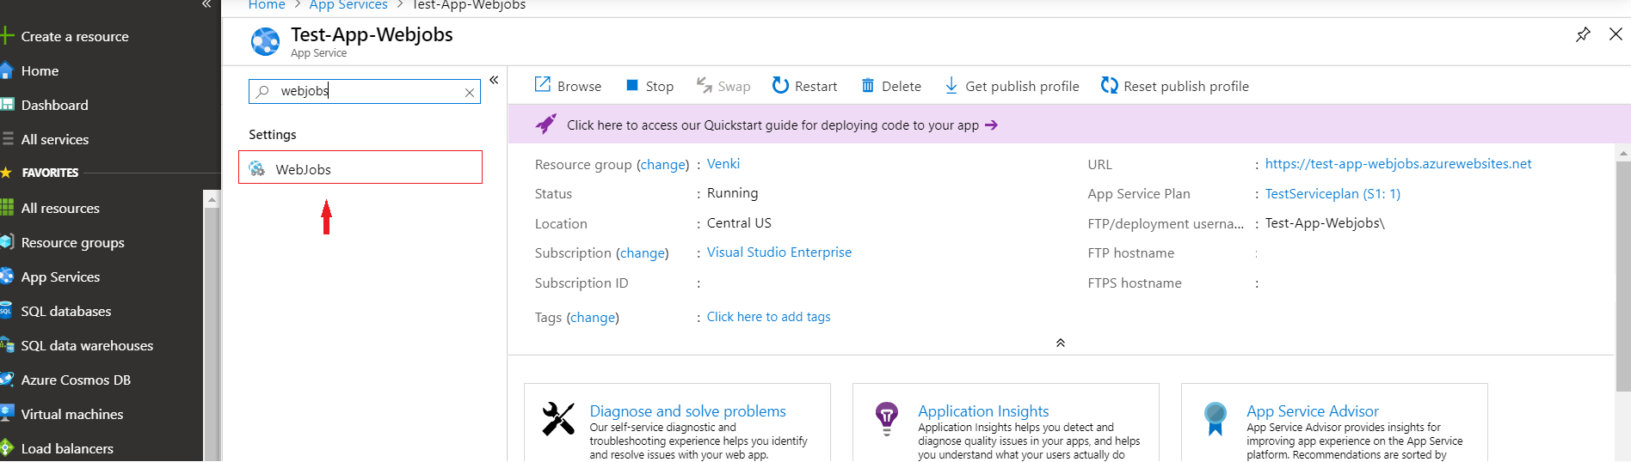
Task: Change tags link
Action: tap(593, 318)
